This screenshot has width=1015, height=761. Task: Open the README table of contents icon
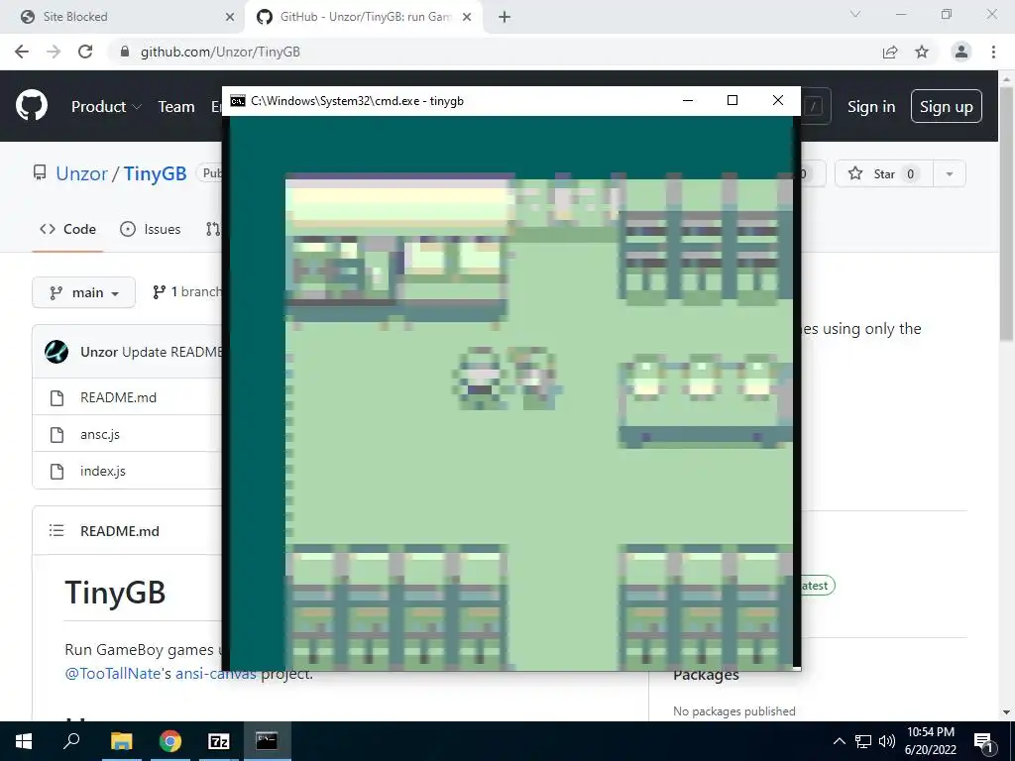click(x=56, y=531)
